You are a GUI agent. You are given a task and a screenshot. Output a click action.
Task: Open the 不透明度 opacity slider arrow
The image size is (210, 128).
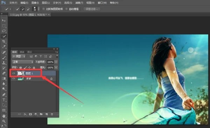coord(56,62)
